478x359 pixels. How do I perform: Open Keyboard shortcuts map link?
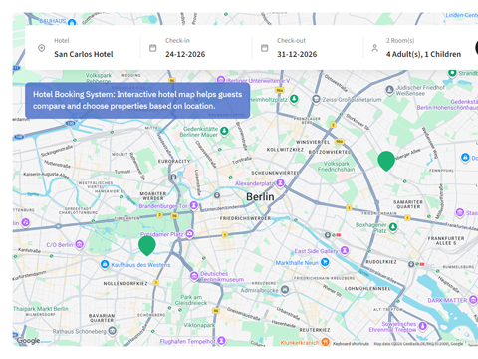pos(351,344)
